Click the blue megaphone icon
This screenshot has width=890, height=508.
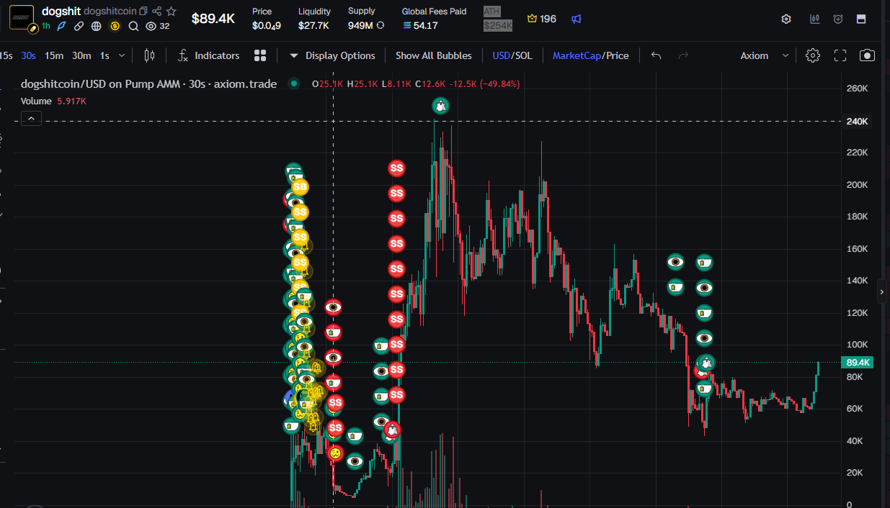[x=576, y=19]
